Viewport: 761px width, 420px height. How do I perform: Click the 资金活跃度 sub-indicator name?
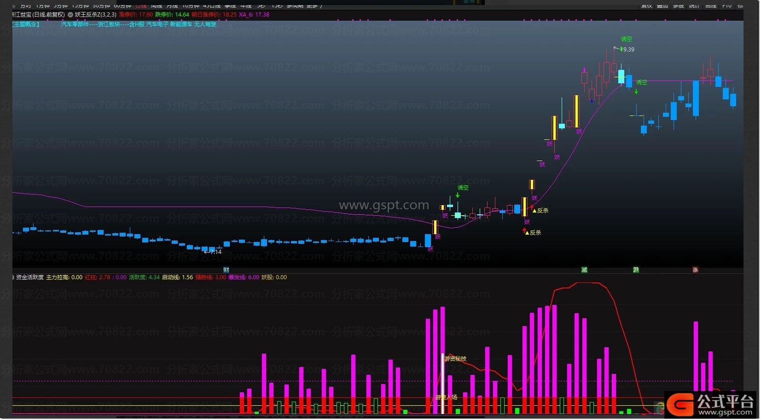tap(30, 277)
